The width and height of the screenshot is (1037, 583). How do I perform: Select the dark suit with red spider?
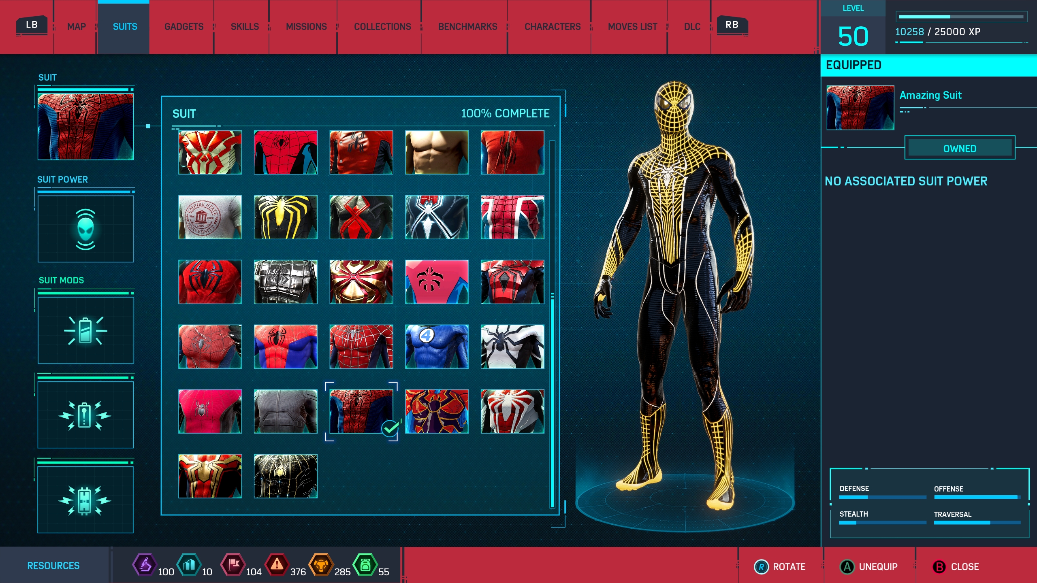pyautogui.click(x=361, y=217)
